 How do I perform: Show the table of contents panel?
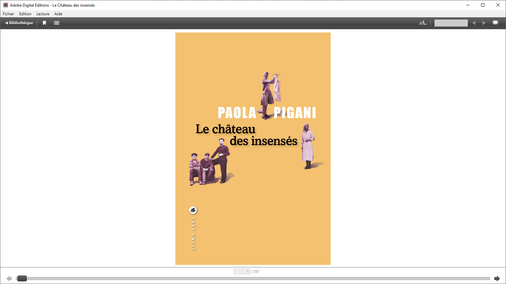click(57, 23)
